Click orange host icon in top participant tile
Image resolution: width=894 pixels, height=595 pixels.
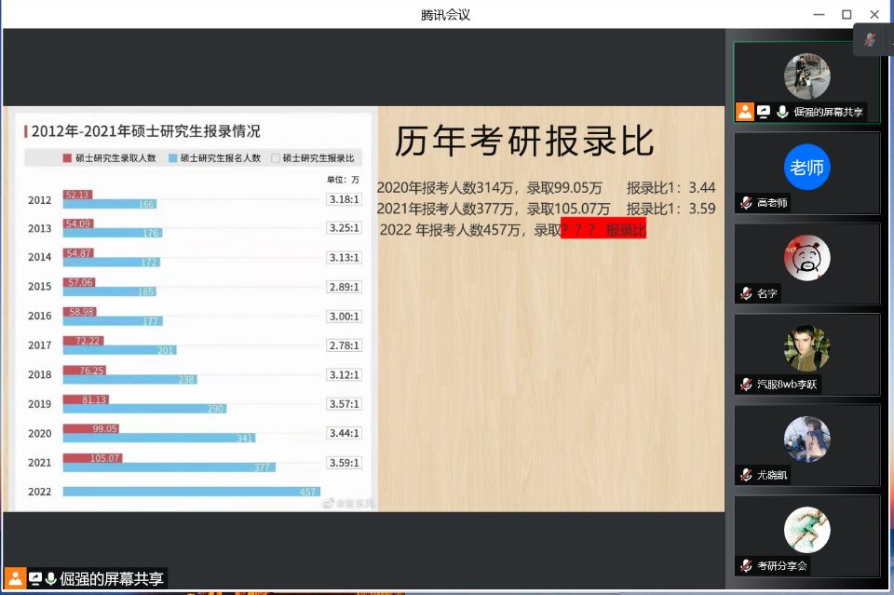pos(745,112)
